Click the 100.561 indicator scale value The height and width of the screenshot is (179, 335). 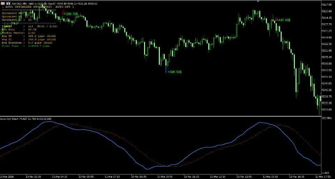[328, 118]
